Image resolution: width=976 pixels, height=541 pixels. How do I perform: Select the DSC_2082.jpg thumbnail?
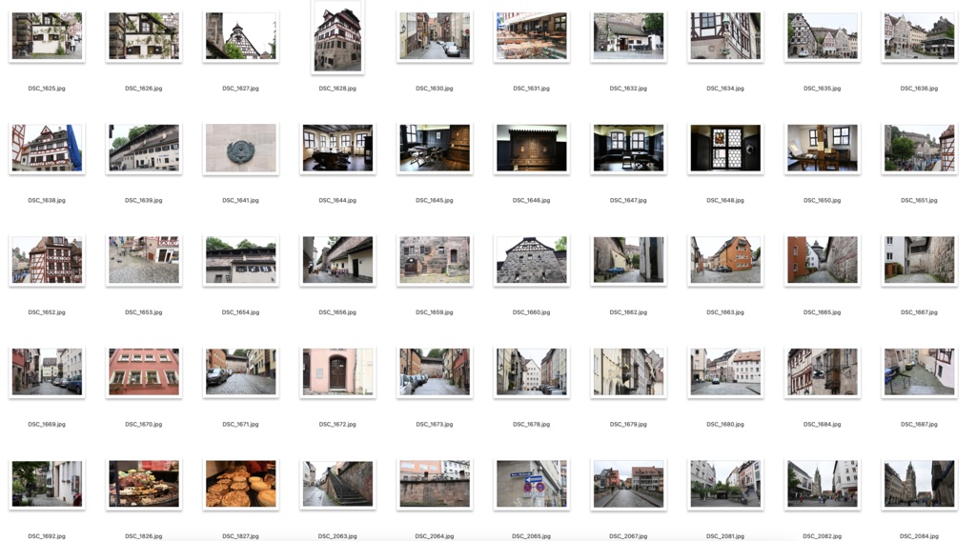823,484
